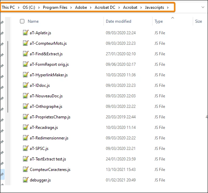Viewport: 208px width, 193px height.
Task: Click the CompteurCaracteres.js file icon
Action: point(25,169)
